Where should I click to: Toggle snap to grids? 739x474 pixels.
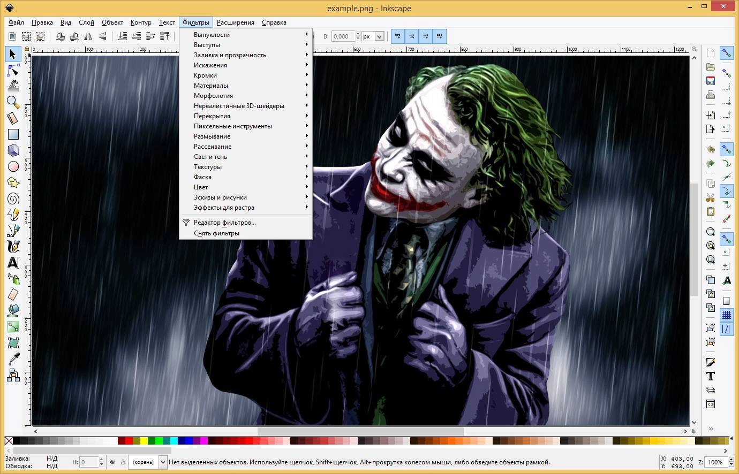[x=727, y=315]
